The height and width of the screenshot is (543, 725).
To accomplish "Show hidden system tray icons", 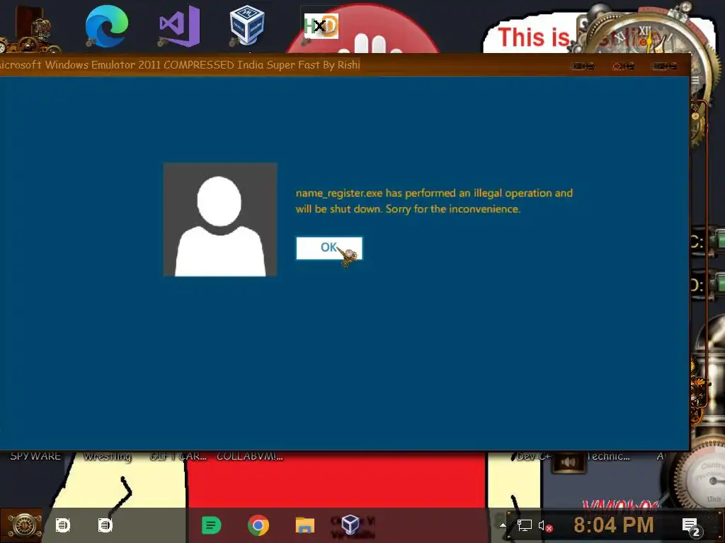I will point(503,525).
